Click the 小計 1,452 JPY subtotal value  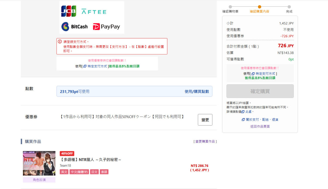tap(286, 24)
